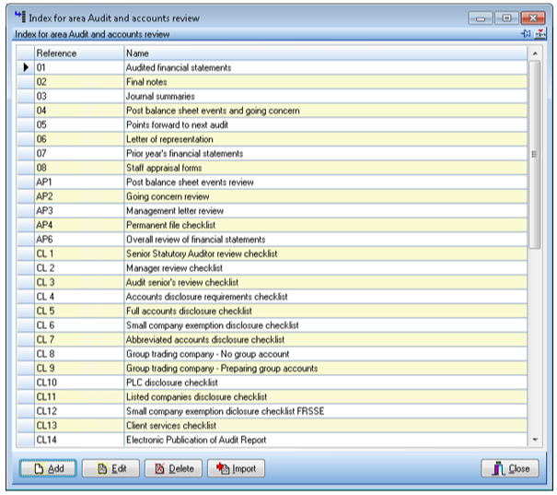Click reference cell 'CL10'
557x495 pixels.
click(79, 383)
